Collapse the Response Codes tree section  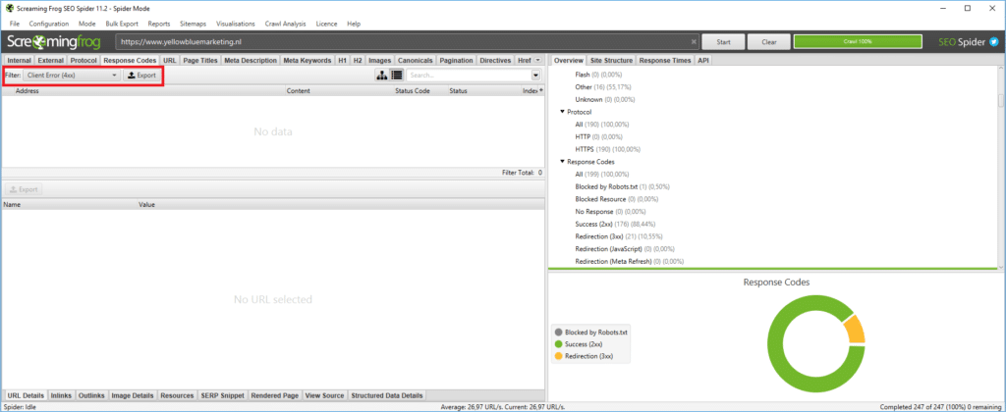pyautogui.click(x=563, y=162)
